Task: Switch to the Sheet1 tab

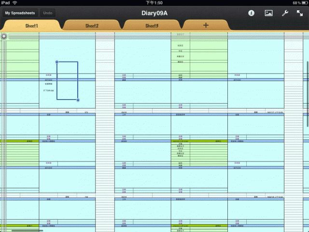Action: [31, 26]
